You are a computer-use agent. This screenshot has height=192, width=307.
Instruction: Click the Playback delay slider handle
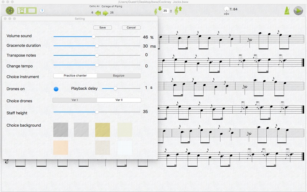pos(116,89)
